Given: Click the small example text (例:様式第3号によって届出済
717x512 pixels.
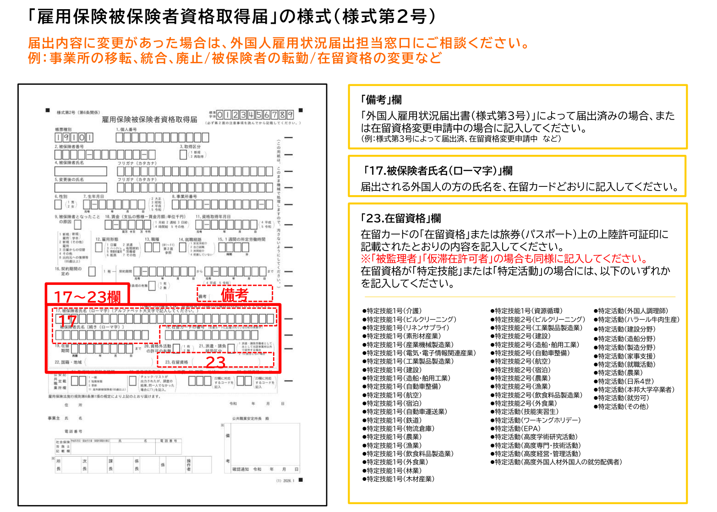Looking at the screenshot, I should click(460, 139).
